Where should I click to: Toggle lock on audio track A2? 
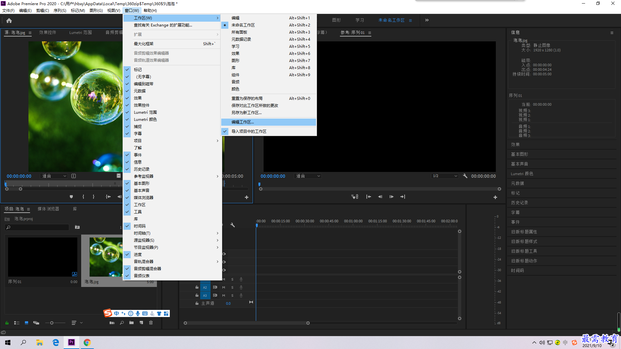pyautogui.click(x=197, y=287)
